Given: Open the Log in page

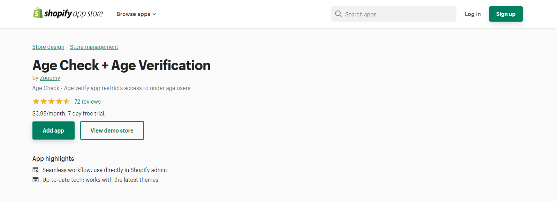Looking at the screenshot, I should click(x=472, y=14).
